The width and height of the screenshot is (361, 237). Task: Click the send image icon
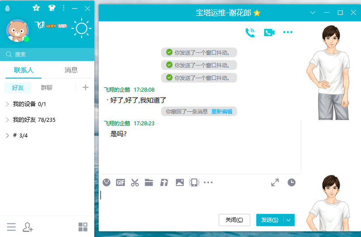coord(180,182)
